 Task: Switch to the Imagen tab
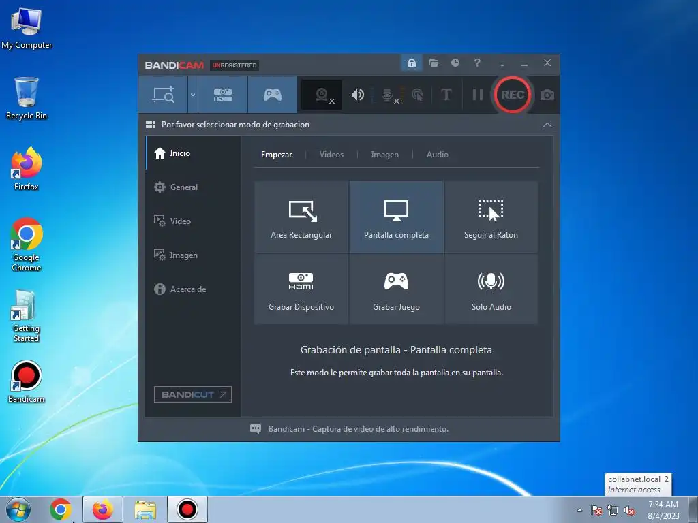pyautogui.click(x=384, y=155)
